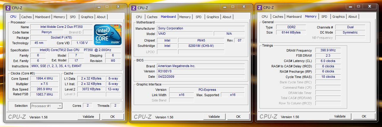Select SPD tab in Mainboard window
The width and height of the screenshot is (382, 127).
pos(198,17)
